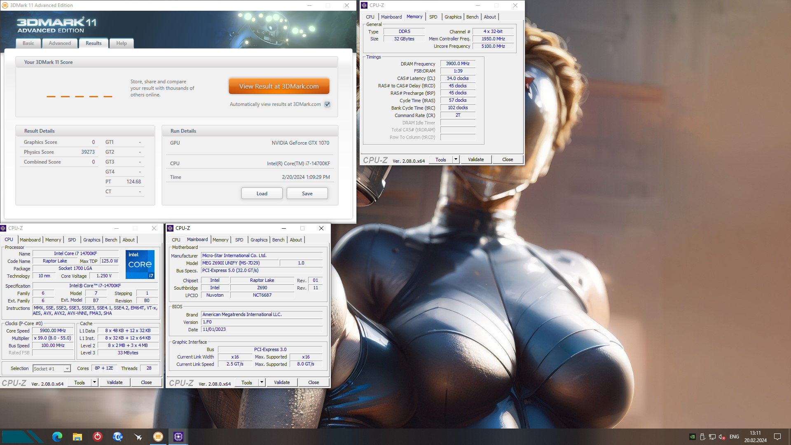Open Tools dropdown arrow in Memory CPU-Z window

pos(456,159)
